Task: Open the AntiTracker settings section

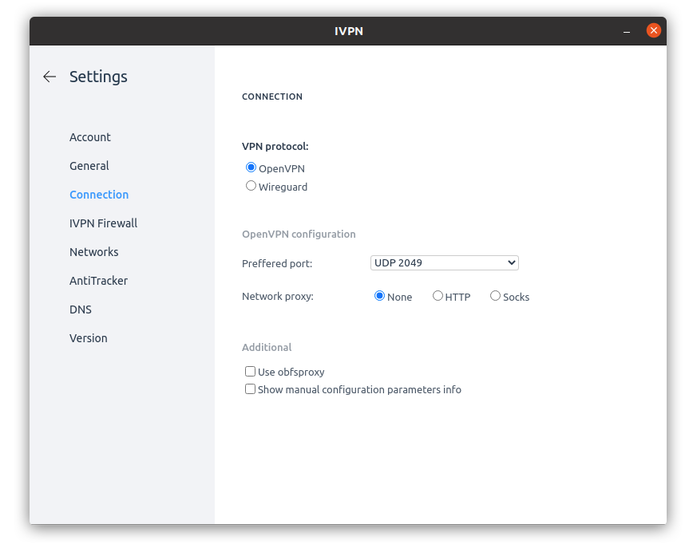Action: pos(98,281)
